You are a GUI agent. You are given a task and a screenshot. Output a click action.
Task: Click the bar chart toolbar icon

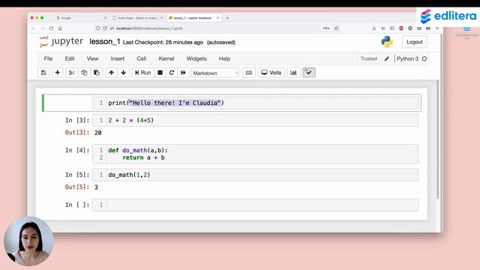[x=293, y=73]
